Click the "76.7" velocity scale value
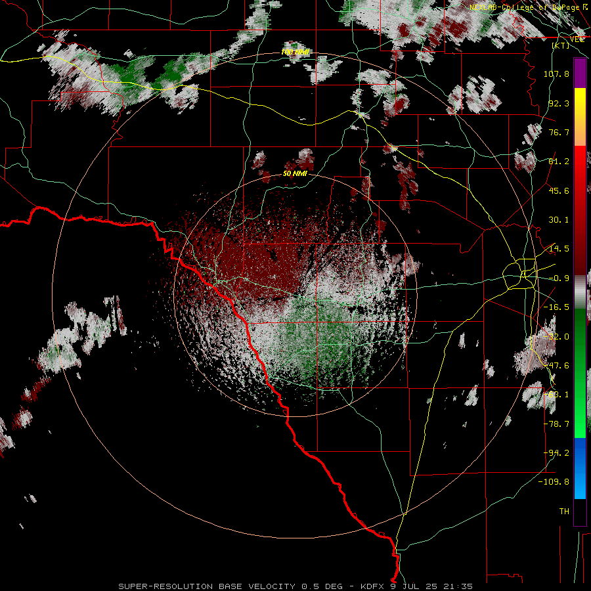 pyautogui.click(x=559, y=132)
